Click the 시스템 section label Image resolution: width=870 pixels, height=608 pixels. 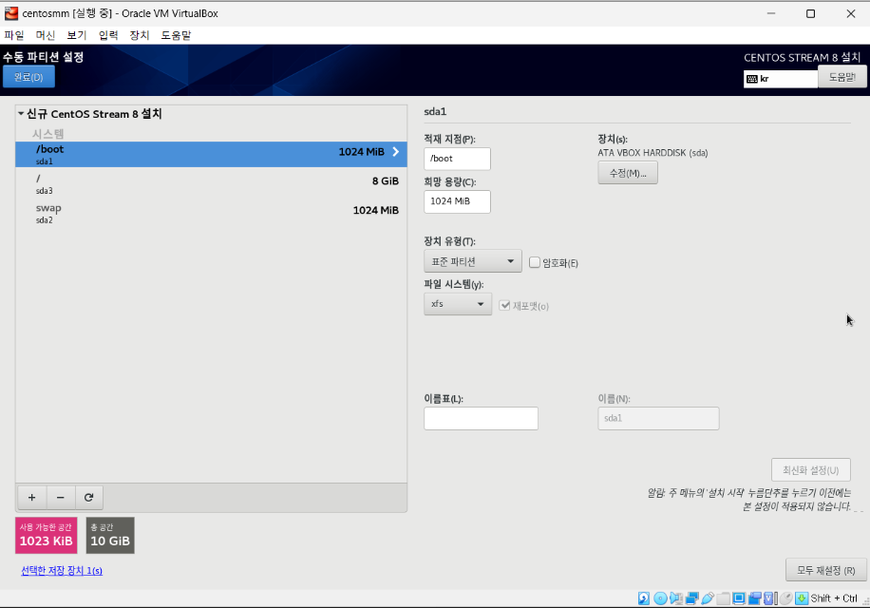pos(47,134)
